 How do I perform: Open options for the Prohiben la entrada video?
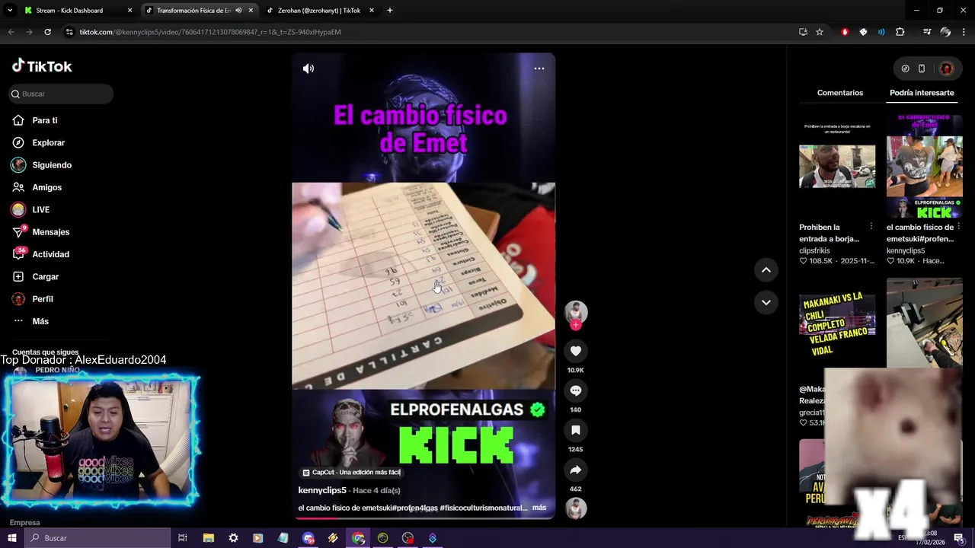point(871,227)
